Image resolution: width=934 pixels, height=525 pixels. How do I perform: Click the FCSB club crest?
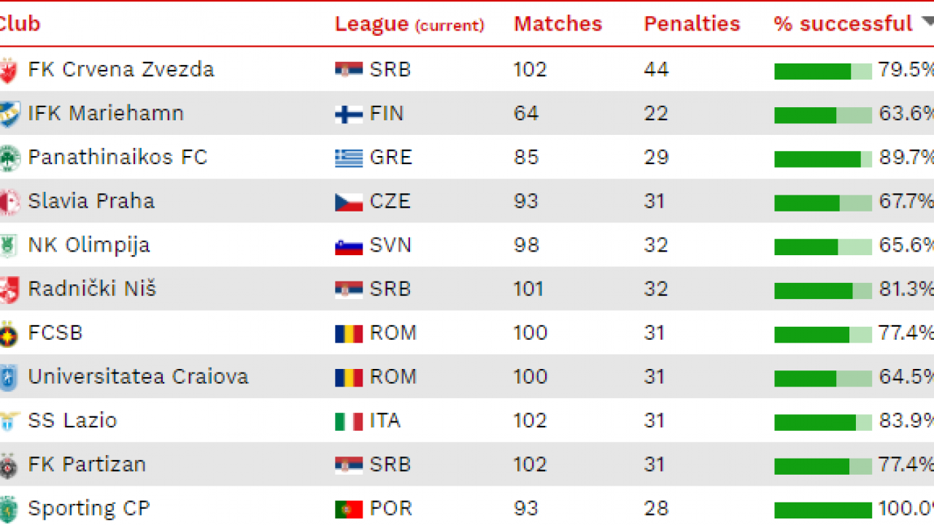click(x=9, y=333)
